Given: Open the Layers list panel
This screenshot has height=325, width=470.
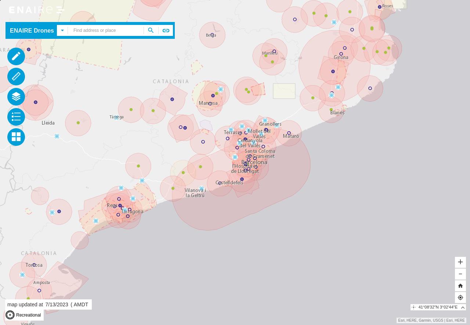Looking at the screenshot, I should point(16,97).
